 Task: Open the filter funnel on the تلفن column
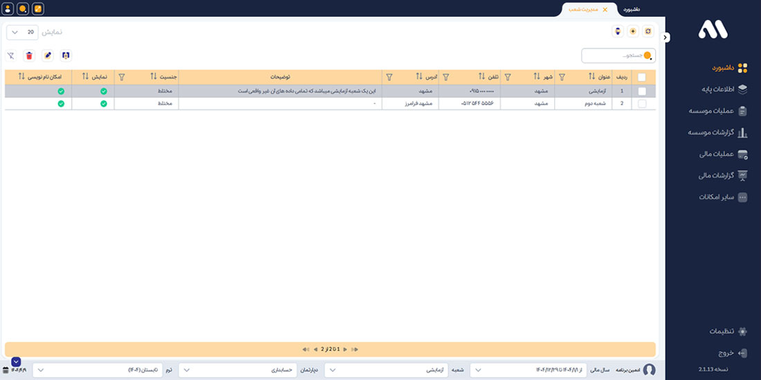point(446,77)
